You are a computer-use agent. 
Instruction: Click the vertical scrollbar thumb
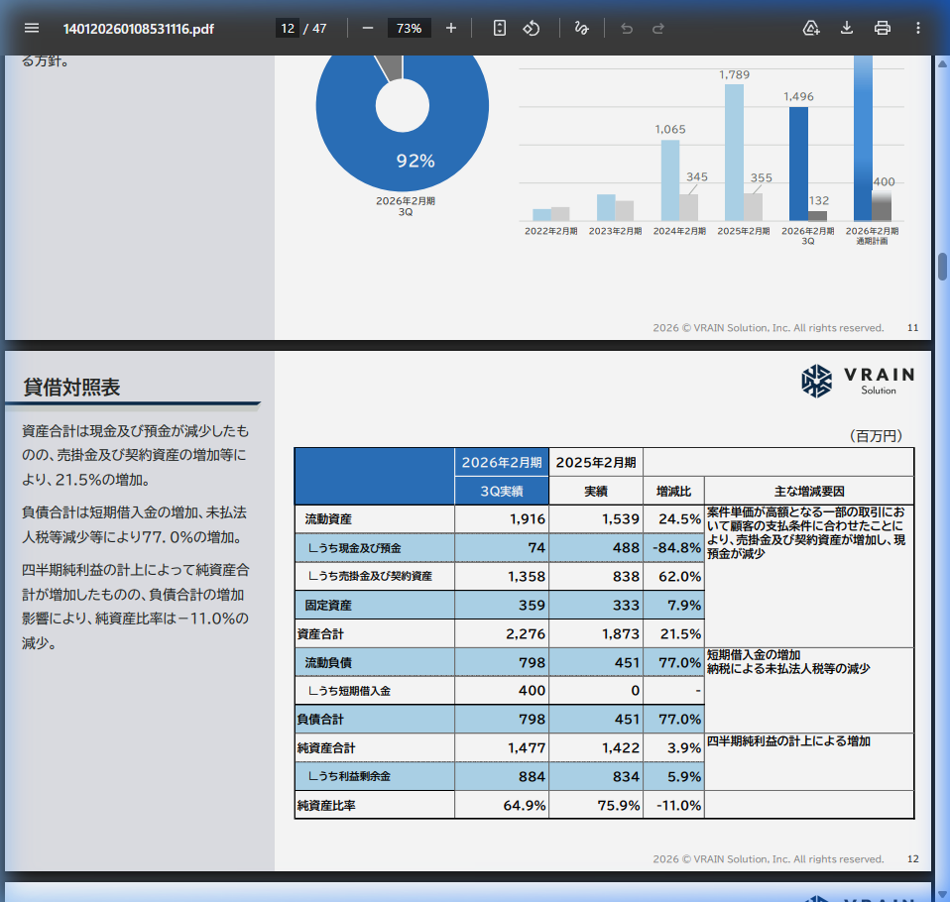pyautogui.click(x=943, y=267)
